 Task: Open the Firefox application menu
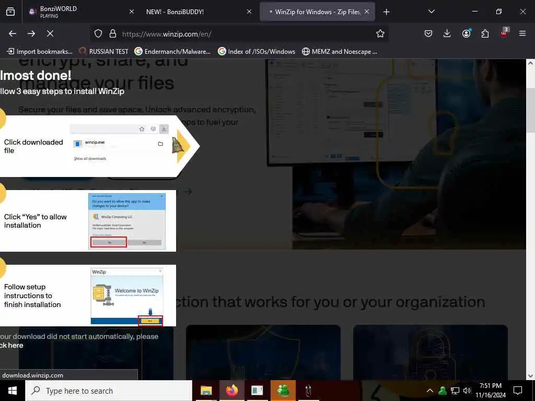pos(522,33)
